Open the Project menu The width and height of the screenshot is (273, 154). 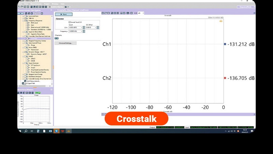point(46,4)
